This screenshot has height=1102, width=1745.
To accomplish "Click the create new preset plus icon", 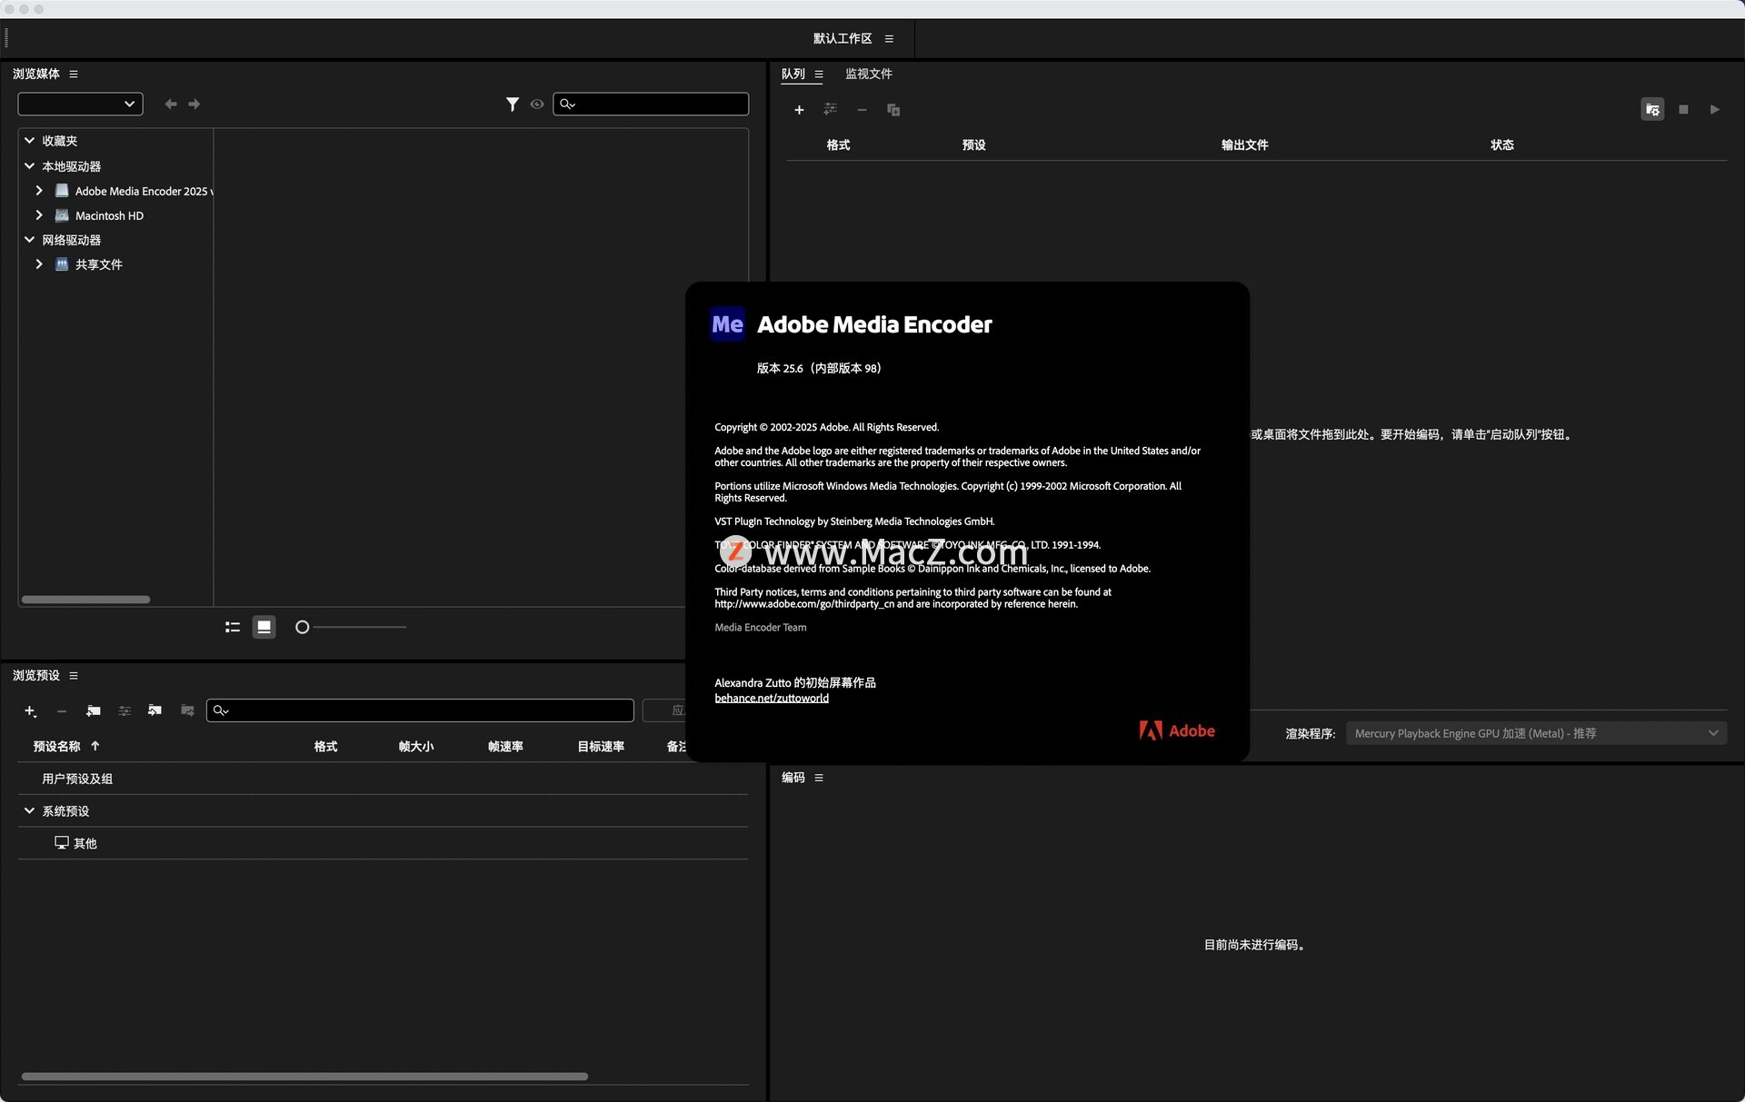I will 30,710.
